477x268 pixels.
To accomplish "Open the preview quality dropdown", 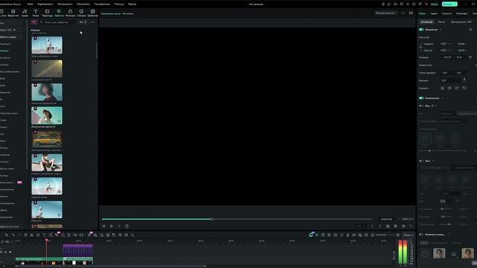I will point(386,13).
